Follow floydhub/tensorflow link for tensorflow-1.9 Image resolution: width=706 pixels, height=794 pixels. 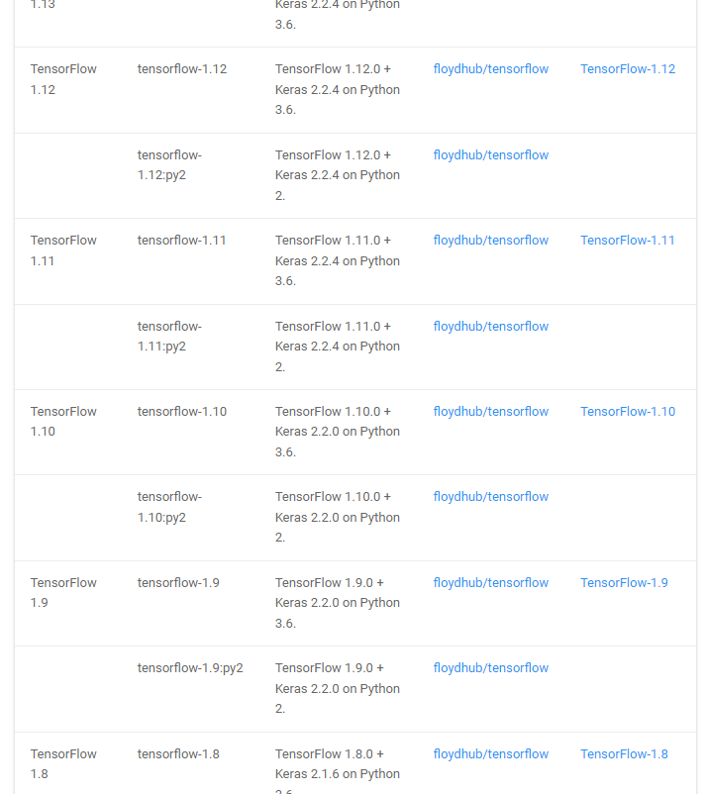pyautogui.click(x=490, y=583)
